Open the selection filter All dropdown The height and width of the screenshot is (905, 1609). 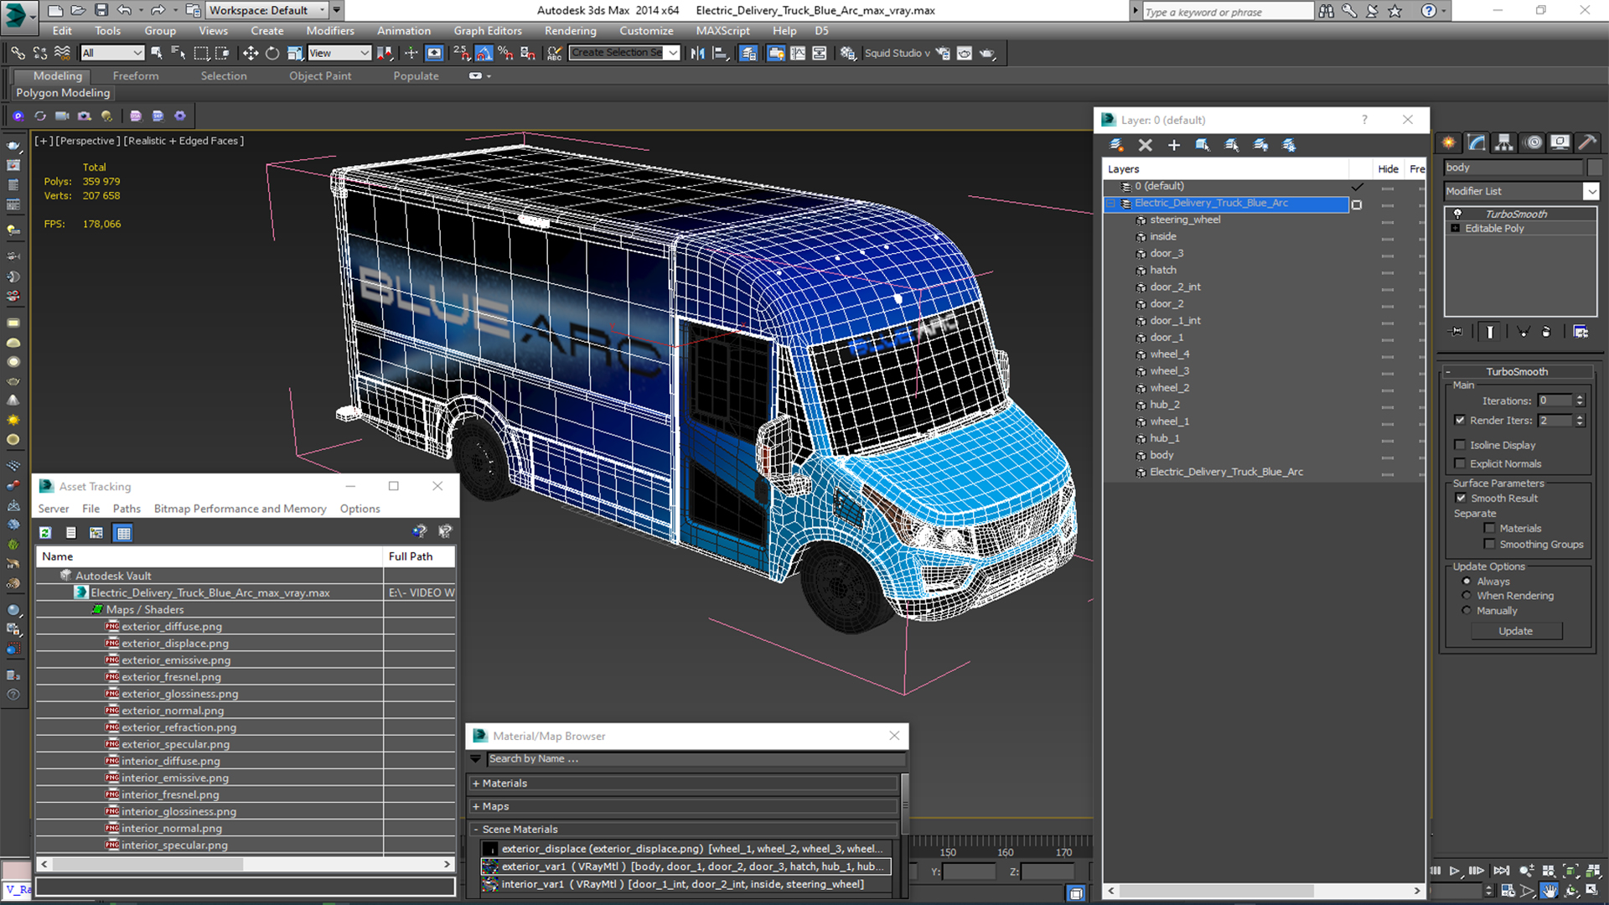point(113,53)
